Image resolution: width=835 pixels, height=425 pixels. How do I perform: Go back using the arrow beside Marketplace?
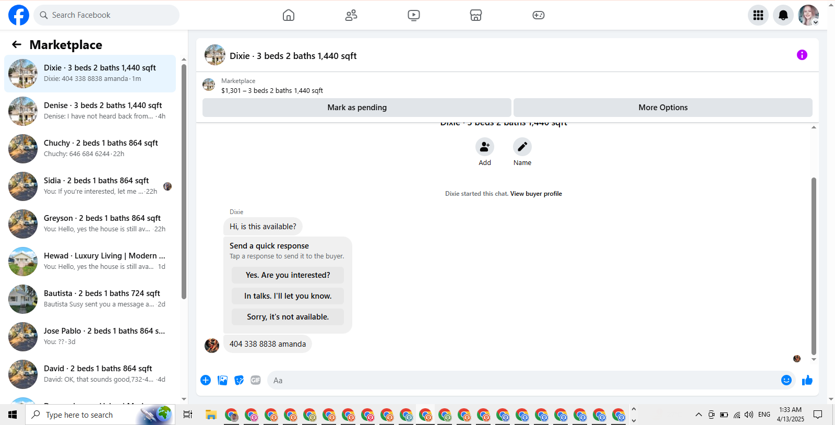(x=17, y=44)
